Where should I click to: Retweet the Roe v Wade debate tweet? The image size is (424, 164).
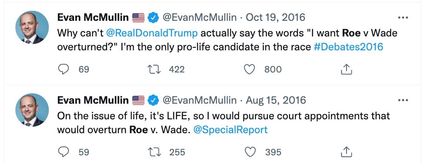[x=155, y=69]
